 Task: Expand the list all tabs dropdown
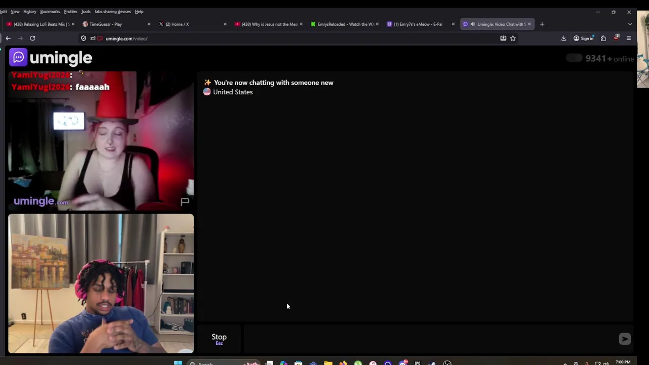coord(630,24)
